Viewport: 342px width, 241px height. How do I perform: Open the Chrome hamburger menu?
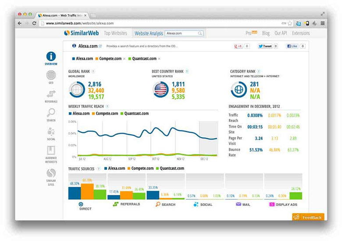(x=323, y=23)
